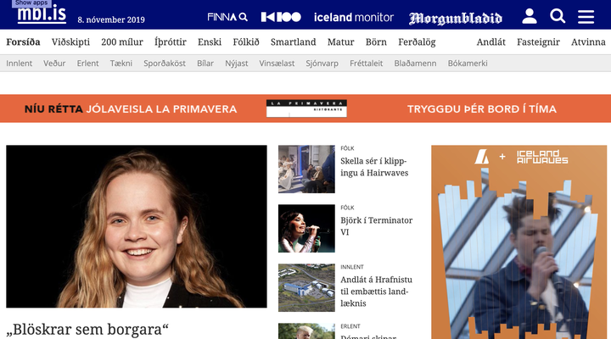Click the INNLENT category label

(352, 267)
